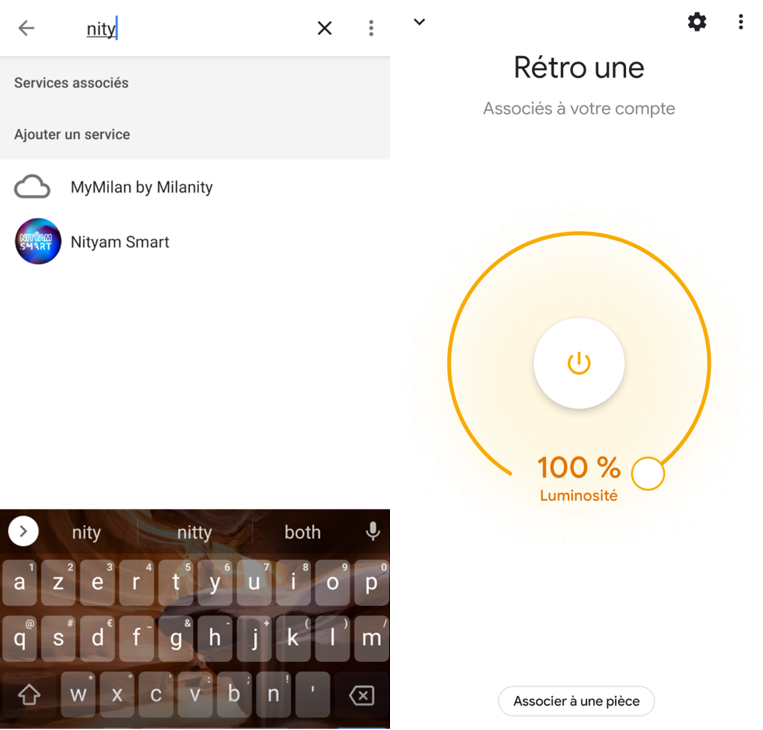
Task: Click the brightness slider handle
Action: pos(648,473)
